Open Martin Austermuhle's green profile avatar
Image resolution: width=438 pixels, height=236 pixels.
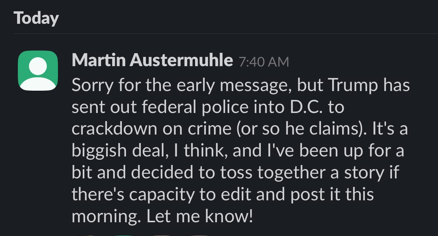38,71
